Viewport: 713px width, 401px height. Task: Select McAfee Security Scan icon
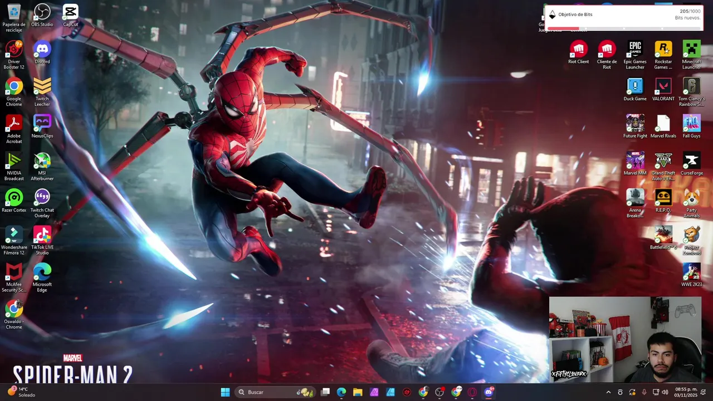[x=14, y=278]
